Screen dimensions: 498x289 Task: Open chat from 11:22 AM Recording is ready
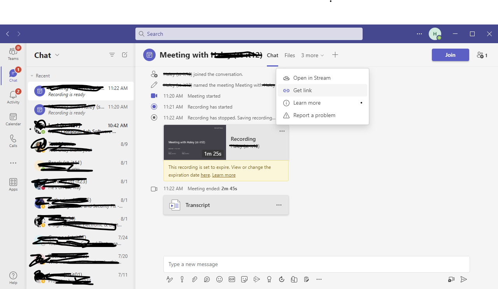(x=81, y=91)
